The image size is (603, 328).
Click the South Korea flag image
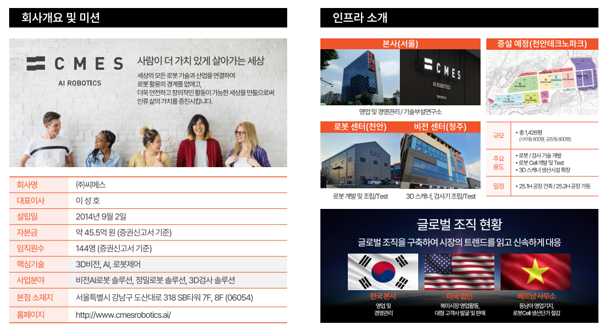(383, 271)
